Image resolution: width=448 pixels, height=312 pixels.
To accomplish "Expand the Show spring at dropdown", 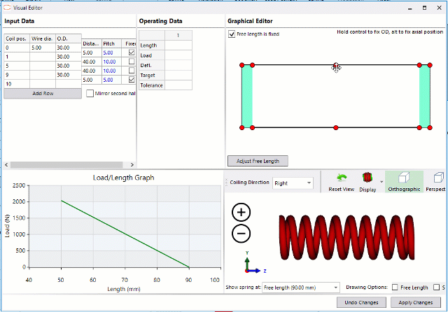I will (301, 288).
